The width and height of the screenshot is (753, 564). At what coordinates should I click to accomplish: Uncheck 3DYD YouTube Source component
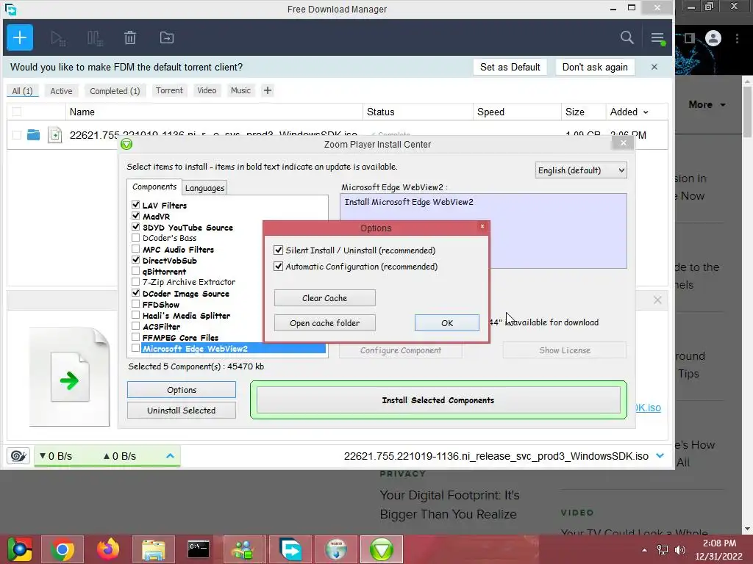136,227
